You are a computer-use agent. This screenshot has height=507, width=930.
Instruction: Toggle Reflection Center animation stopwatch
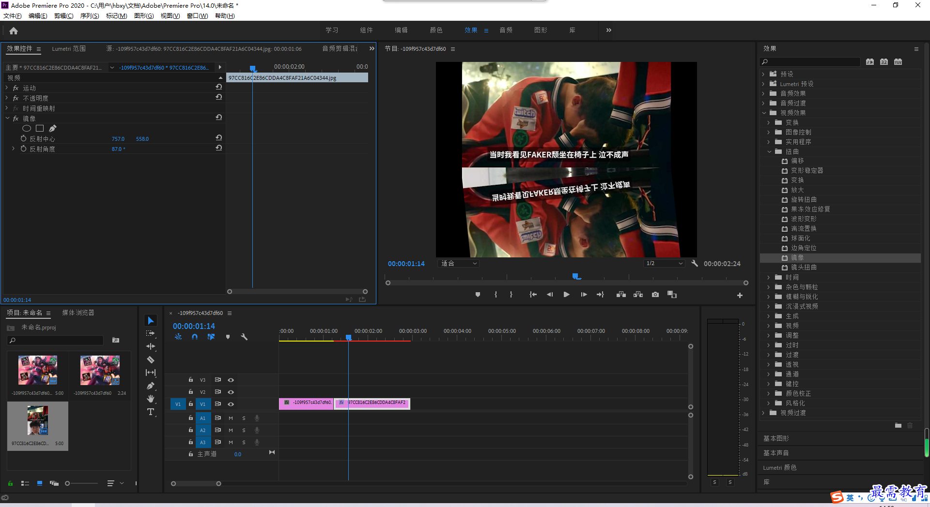tap(23, 138)
